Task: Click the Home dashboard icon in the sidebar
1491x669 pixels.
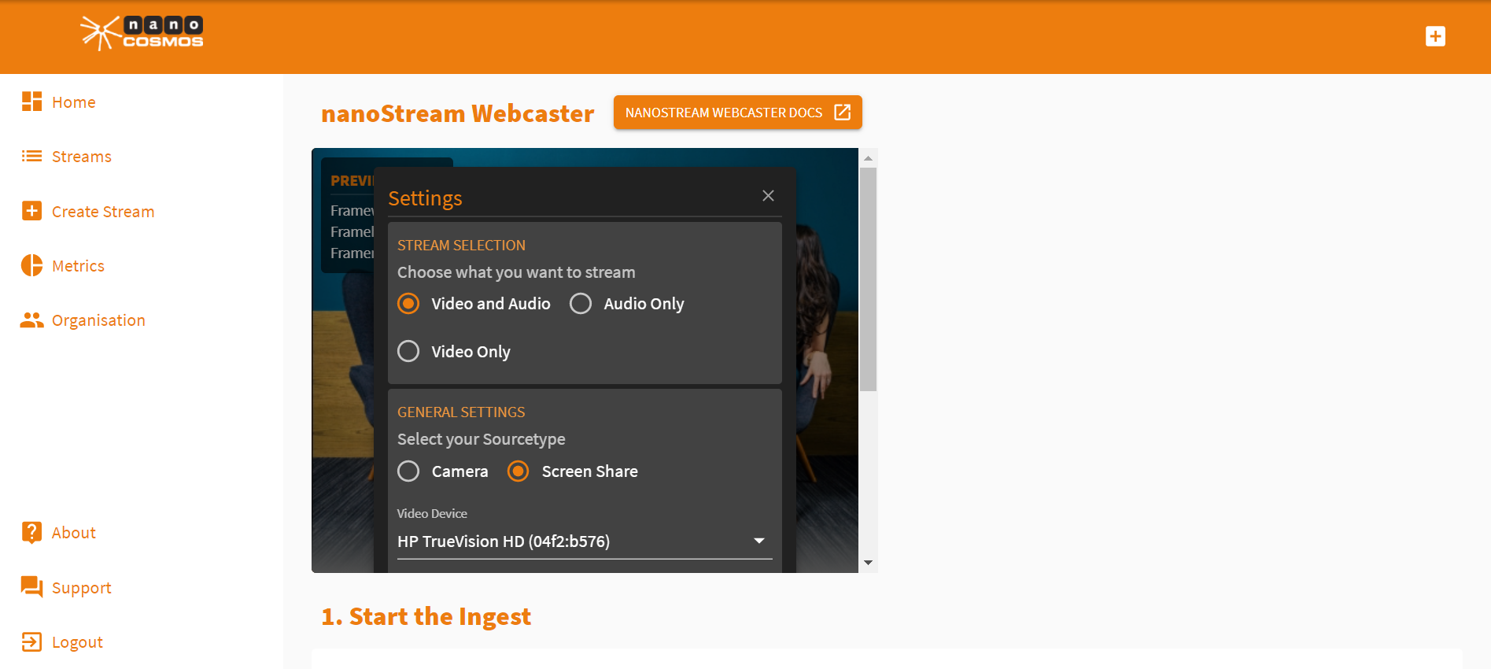Action: tap(31, 102)
